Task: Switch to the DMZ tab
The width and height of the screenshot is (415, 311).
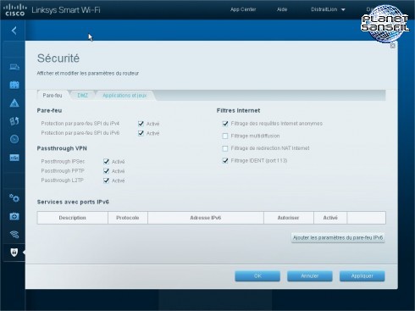Action: (x=83, y=96)
